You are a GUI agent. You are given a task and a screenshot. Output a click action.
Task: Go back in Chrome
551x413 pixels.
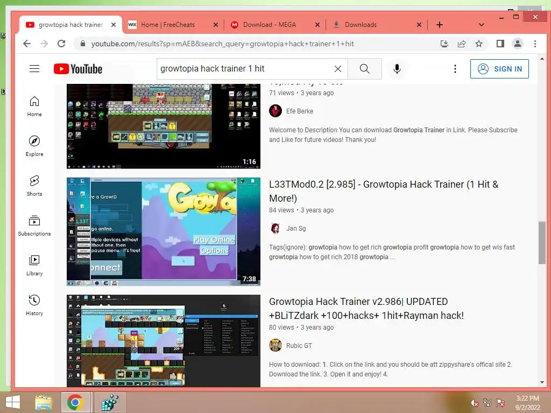click(27, 44)
